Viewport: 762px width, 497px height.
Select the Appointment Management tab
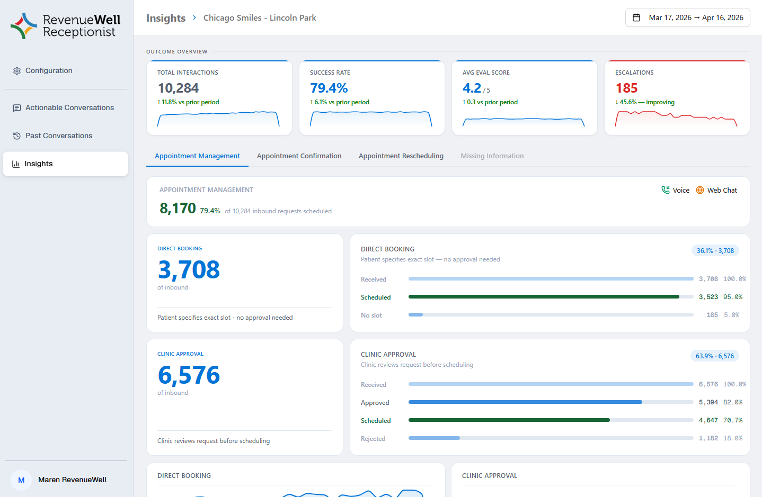197,156
